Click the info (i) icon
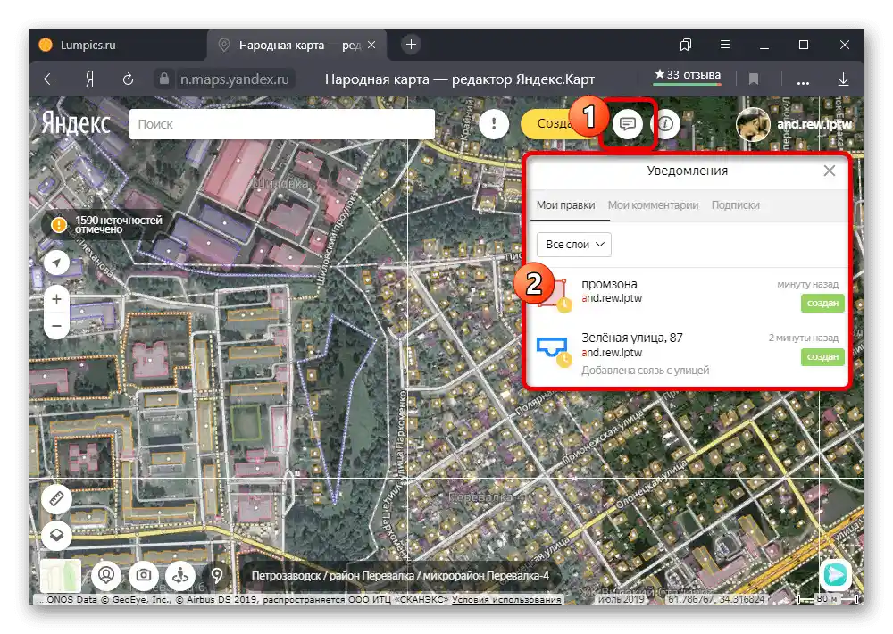This screenshot has height=634, width=893. [667, 124]
